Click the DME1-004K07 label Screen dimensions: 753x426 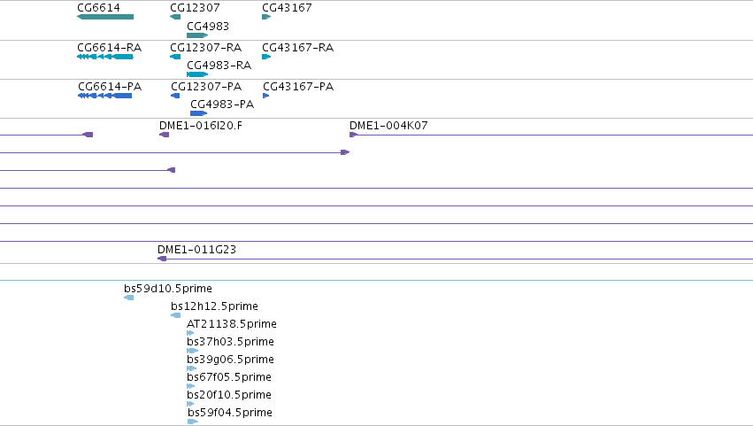[x=388, y=126]
